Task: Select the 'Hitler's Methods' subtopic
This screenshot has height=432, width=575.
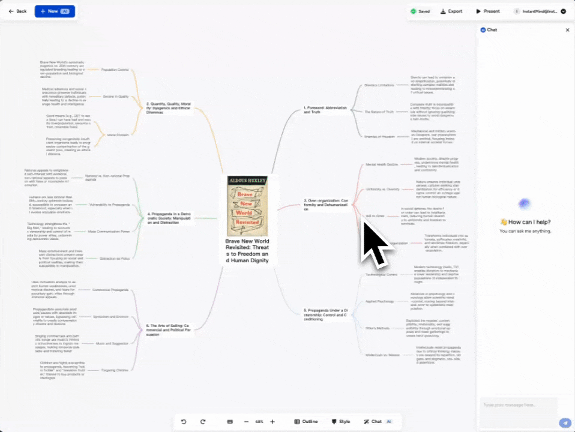Action: 378,328
